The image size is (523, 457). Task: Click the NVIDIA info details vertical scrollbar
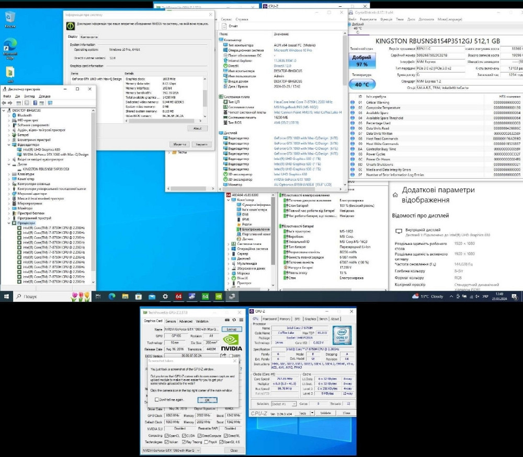click(205, 99)
